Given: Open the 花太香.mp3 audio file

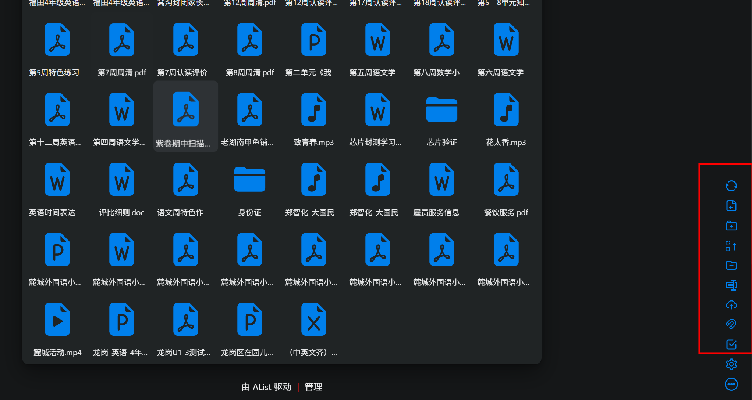Looking at the screenshot, I should tap(506, 119).
